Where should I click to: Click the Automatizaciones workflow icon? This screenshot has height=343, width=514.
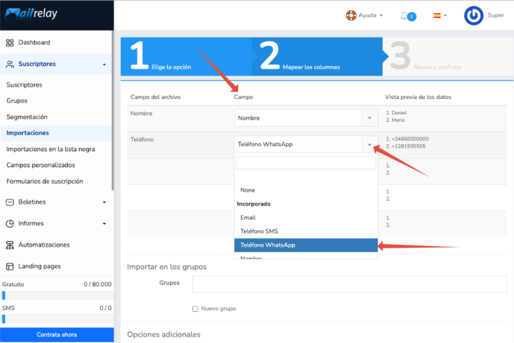tap(10, 245)
